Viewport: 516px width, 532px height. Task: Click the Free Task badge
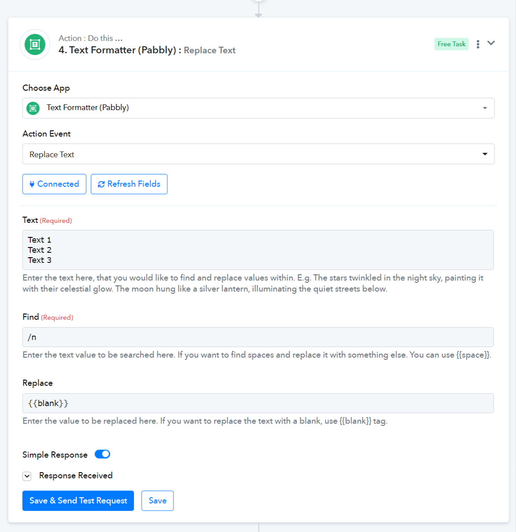452,44
